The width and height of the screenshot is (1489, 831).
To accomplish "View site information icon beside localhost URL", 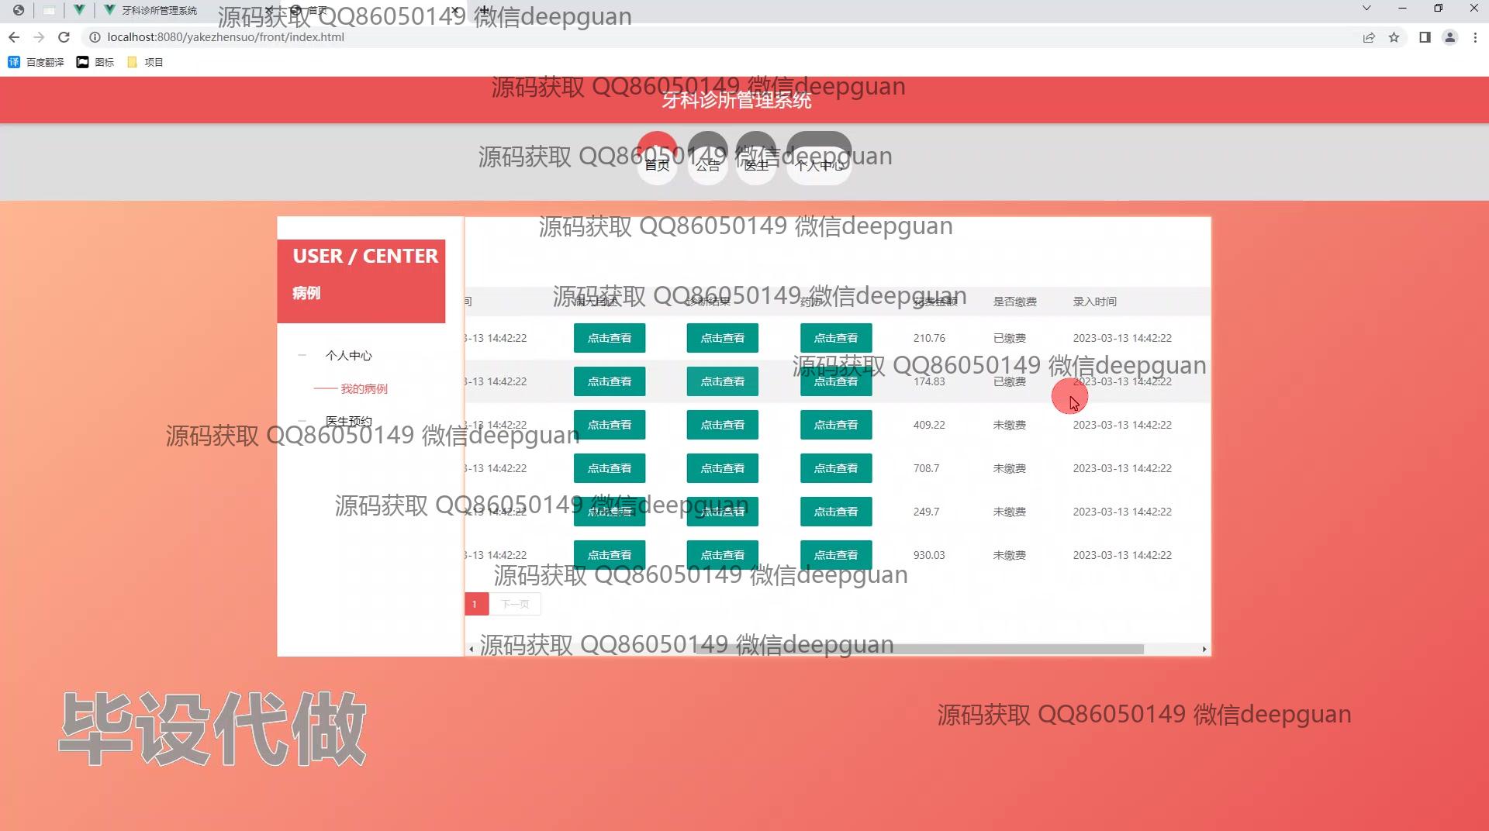I will click(x=95, y=37).
